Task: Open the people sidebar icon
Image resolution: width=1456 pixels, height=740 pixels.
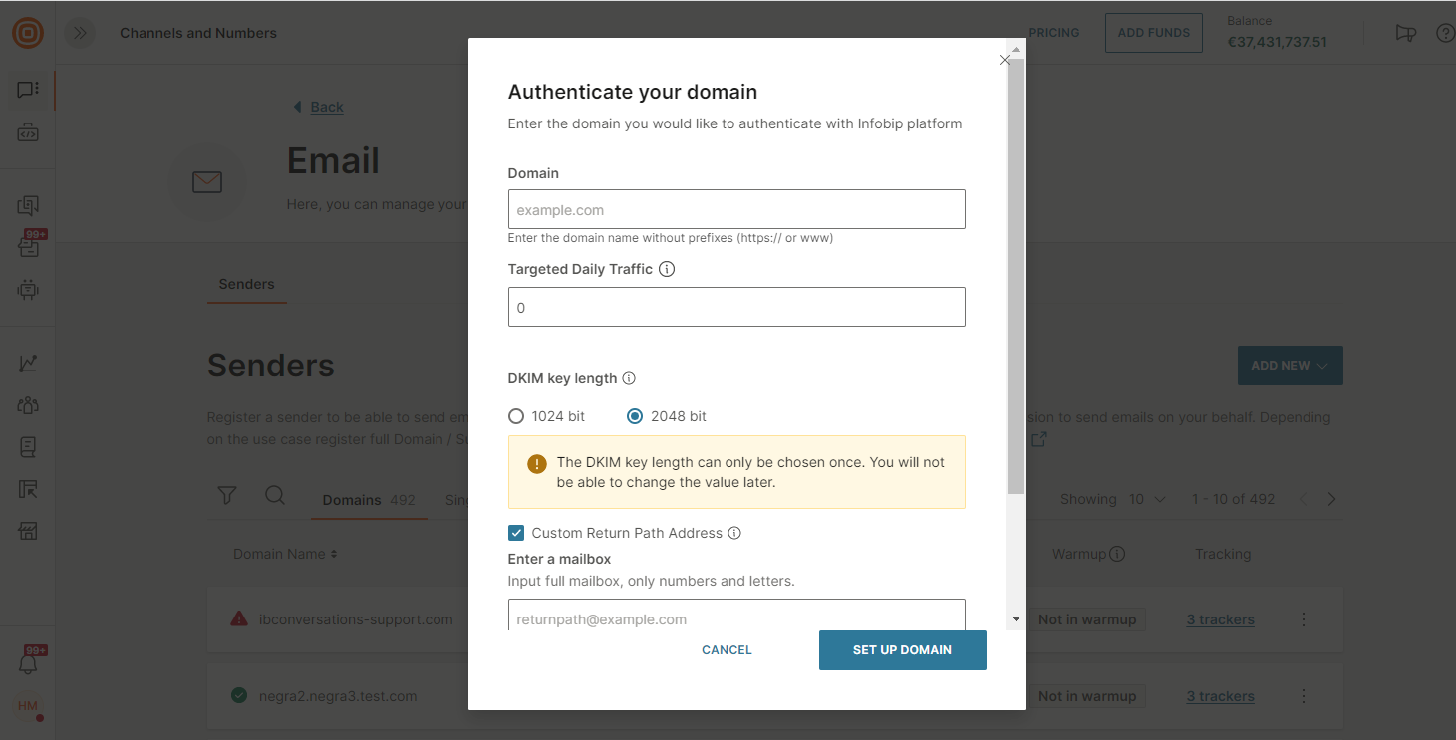Action: (x=28, y=405)
